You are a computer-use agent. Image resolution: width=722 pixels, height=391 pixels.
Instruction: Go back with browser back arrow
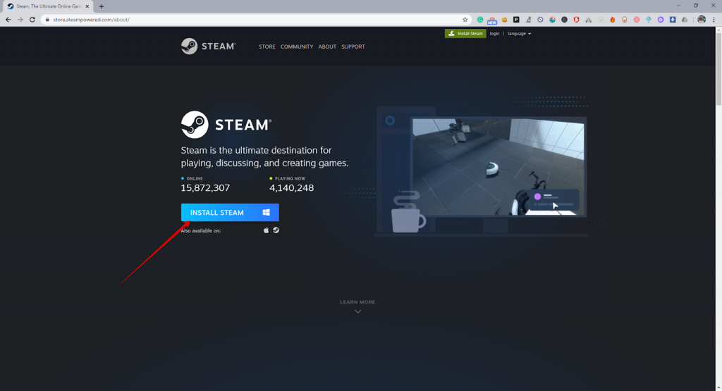[8, 19]
